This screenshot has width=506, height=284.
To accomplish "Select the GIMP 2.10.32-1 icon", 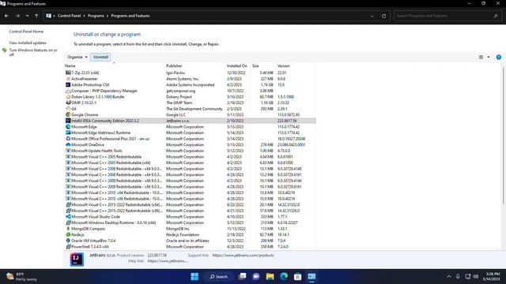I will [68, 103].
